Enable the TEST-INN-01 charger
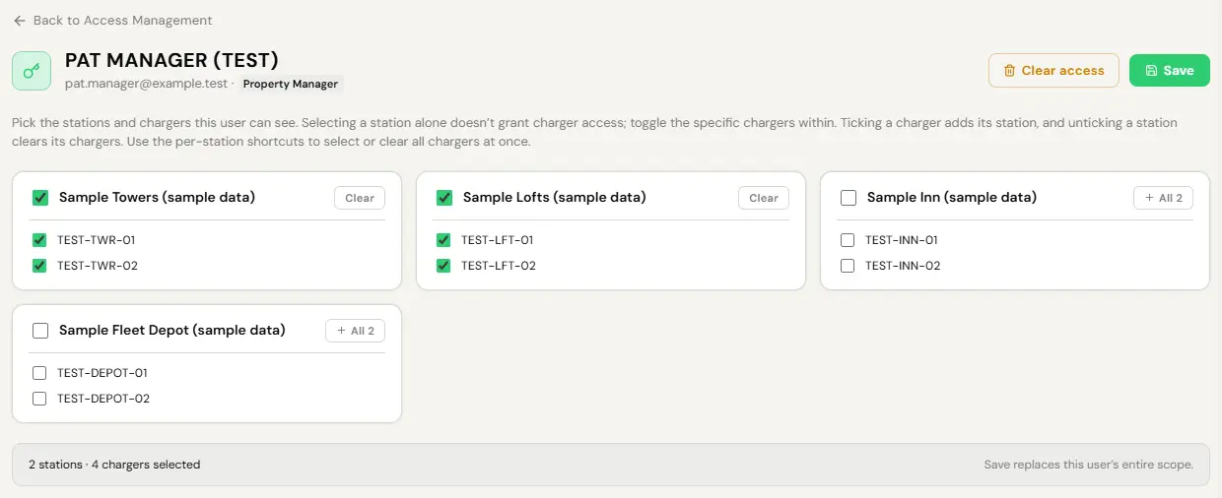This screenshot has height=498, width=1222. [x=848, y=240]
